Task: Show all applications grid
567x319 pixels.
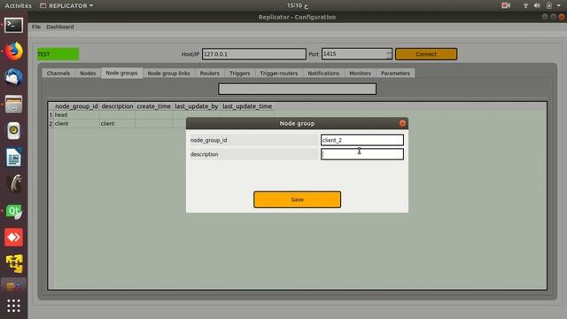Action: [x=14, y=306]
